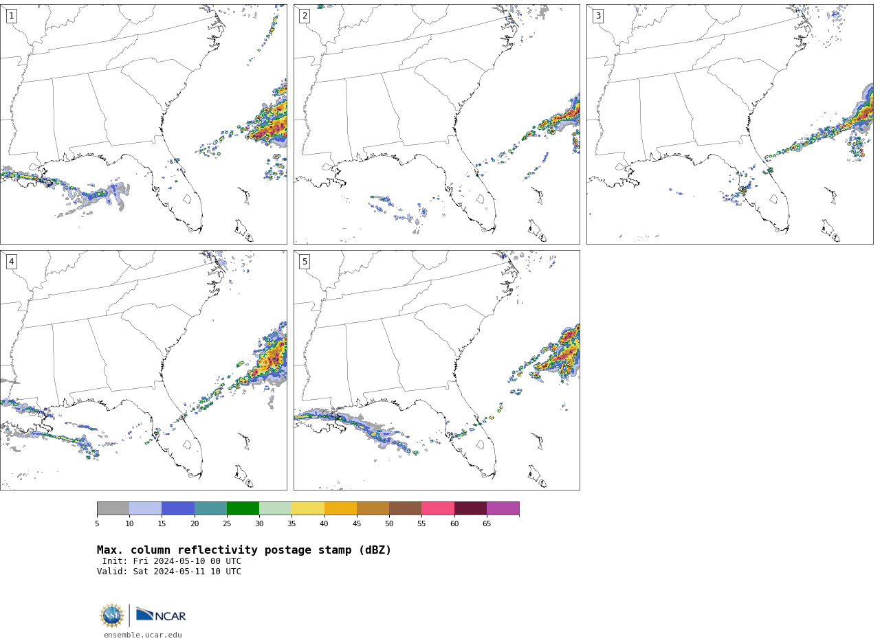Select the maroon 60-65 dBZ swatch
The image size is (880, 643).
(x=470, y=508)
